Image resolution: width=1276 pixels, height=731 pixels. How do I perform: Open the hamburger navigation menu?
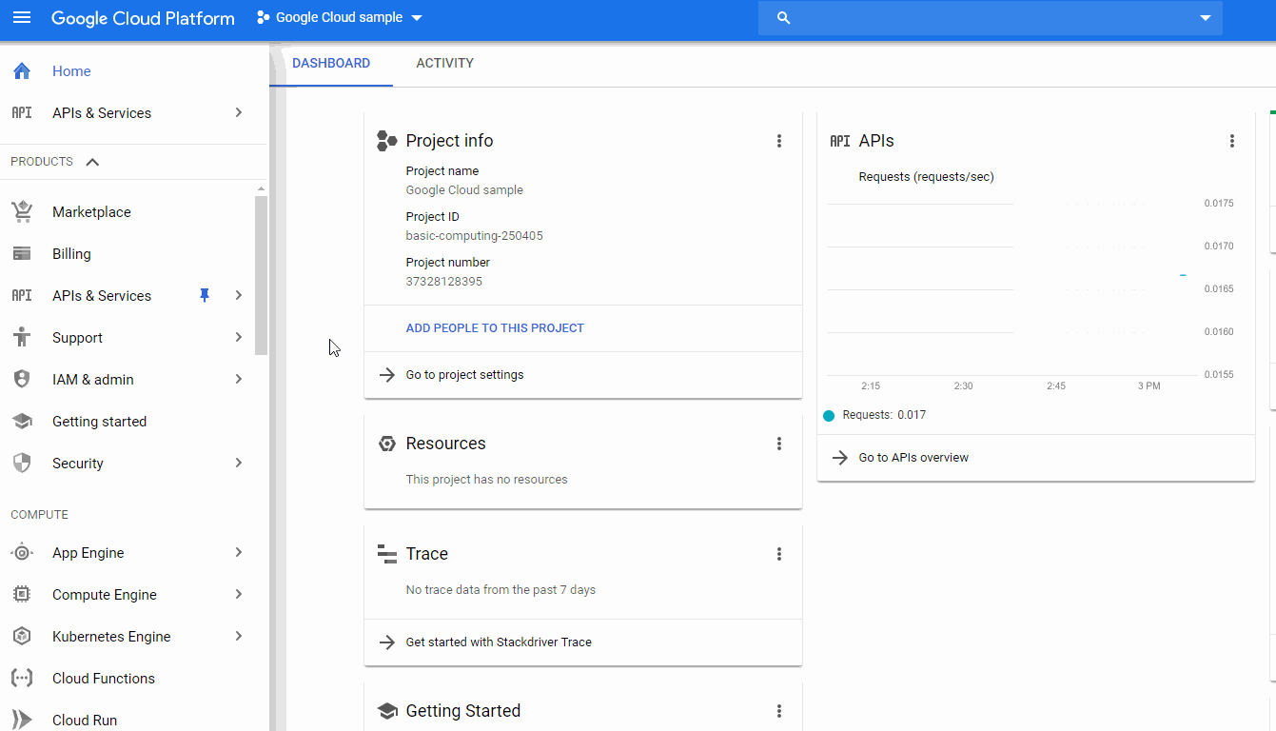coord(21,18)
